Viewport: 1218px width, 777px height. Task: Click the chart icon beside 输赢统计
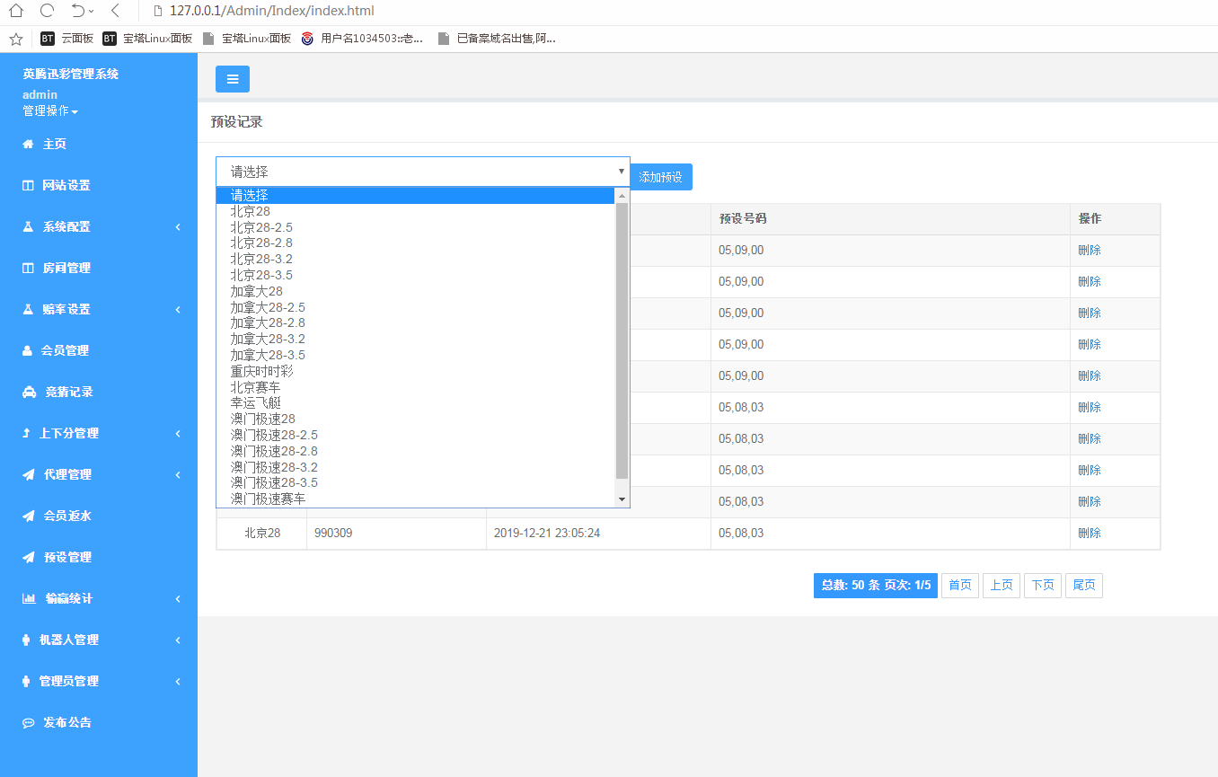(x=29, y=598)
